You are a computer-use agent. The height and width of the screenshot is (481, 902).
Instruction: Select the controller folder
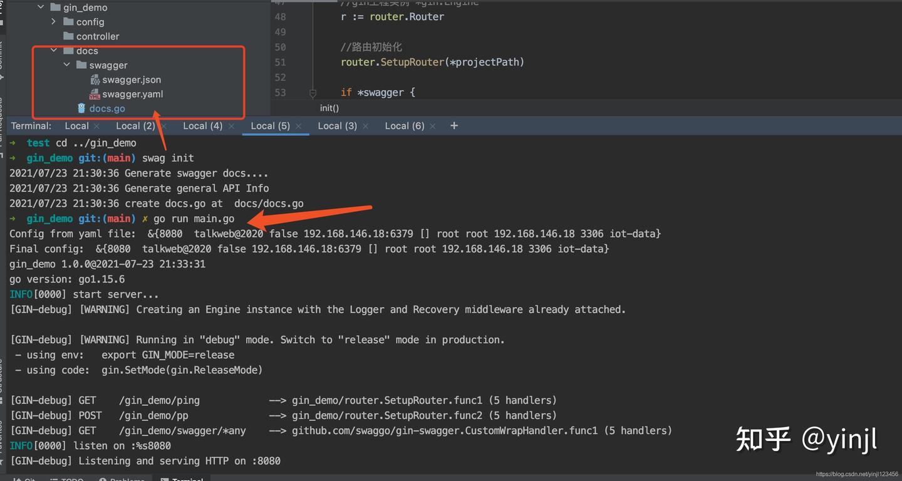(x=96, y=36)
